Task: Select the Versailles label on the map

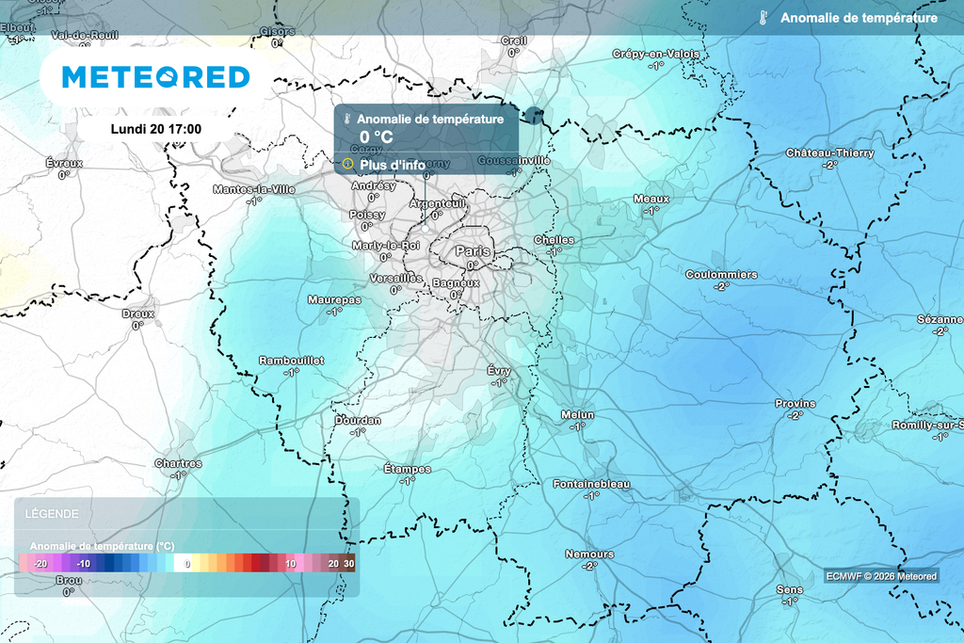Action: pyautogui.click(x=396, y=279)
